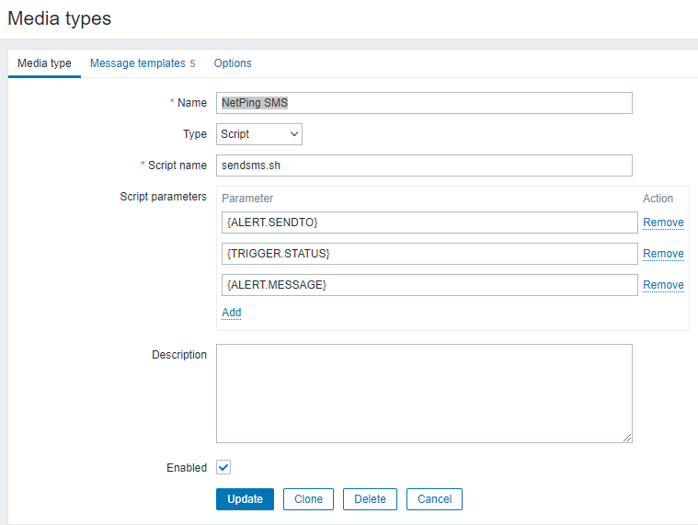Viewport: 698px width, 525px height.
Task: Remove the {ALERT.SENDTO} parameter
Action: point(662,223)
